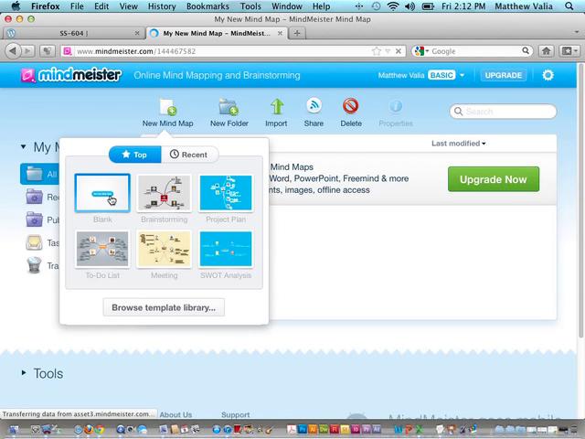585x439 pixels.
Task: Select the Blank template thumbnail
Action: pyautogui.click(x=102, y=193)
